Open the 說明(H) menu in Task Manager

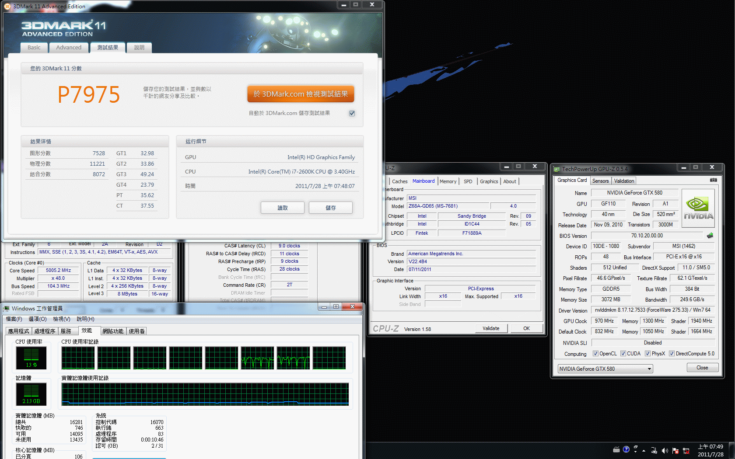pos(85,319)
